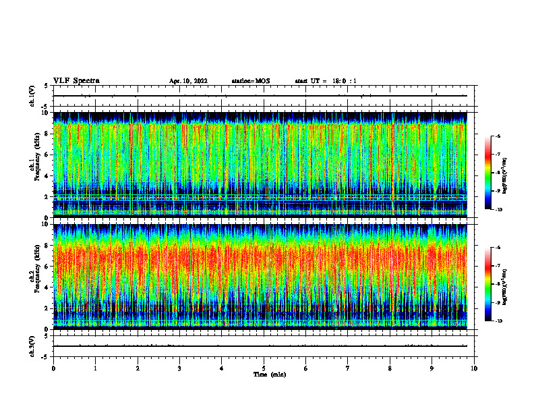Click time axis tick label "9"
This screenshot has height=413, width=534.
click(x=432, y=368)
